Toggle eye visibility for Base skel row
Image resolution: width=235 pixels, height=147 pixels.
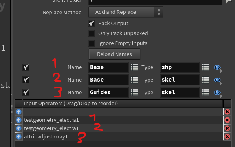(x=217, y=80)
